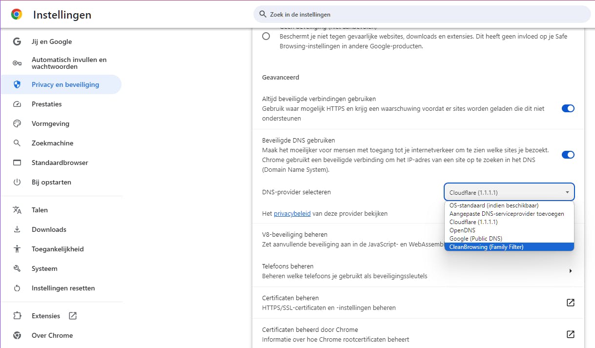Choose OpenDNS option
Screen dimensions: 595x348
pyautogui.click(x=509, y=230)
